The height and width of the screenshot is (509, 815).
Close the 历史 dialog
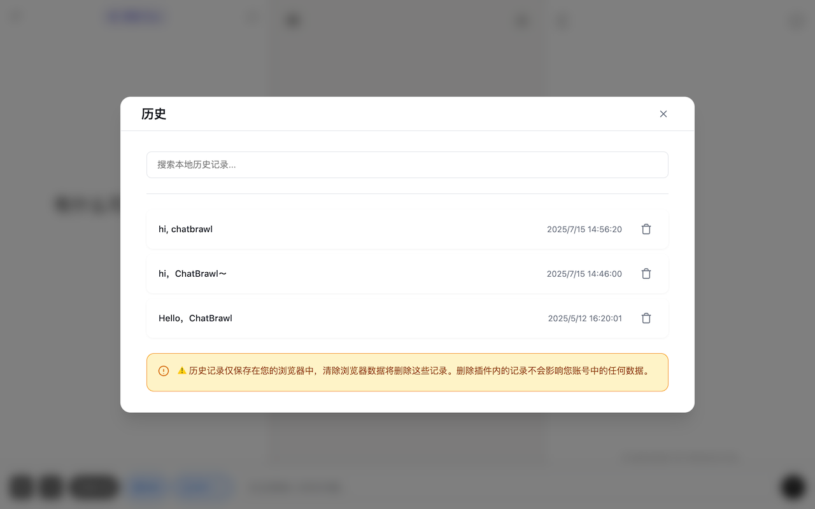coord(663,114)
